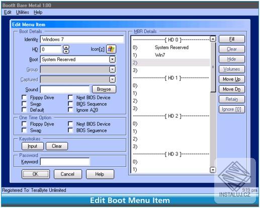Image resolution: width=260 pixels, height=208 pixels.
Task: Click the Password Keyword field
Action: coord(65,161)
